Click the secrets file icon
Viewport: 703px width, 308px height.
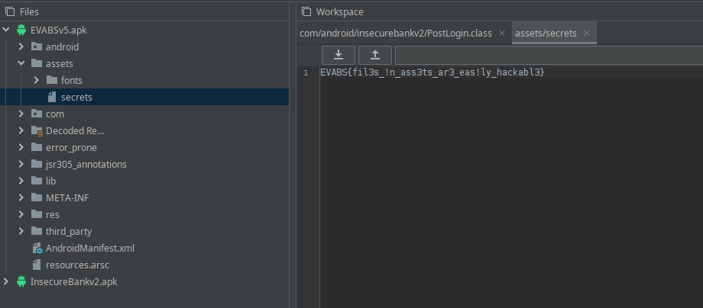click(x=52, y=97)
